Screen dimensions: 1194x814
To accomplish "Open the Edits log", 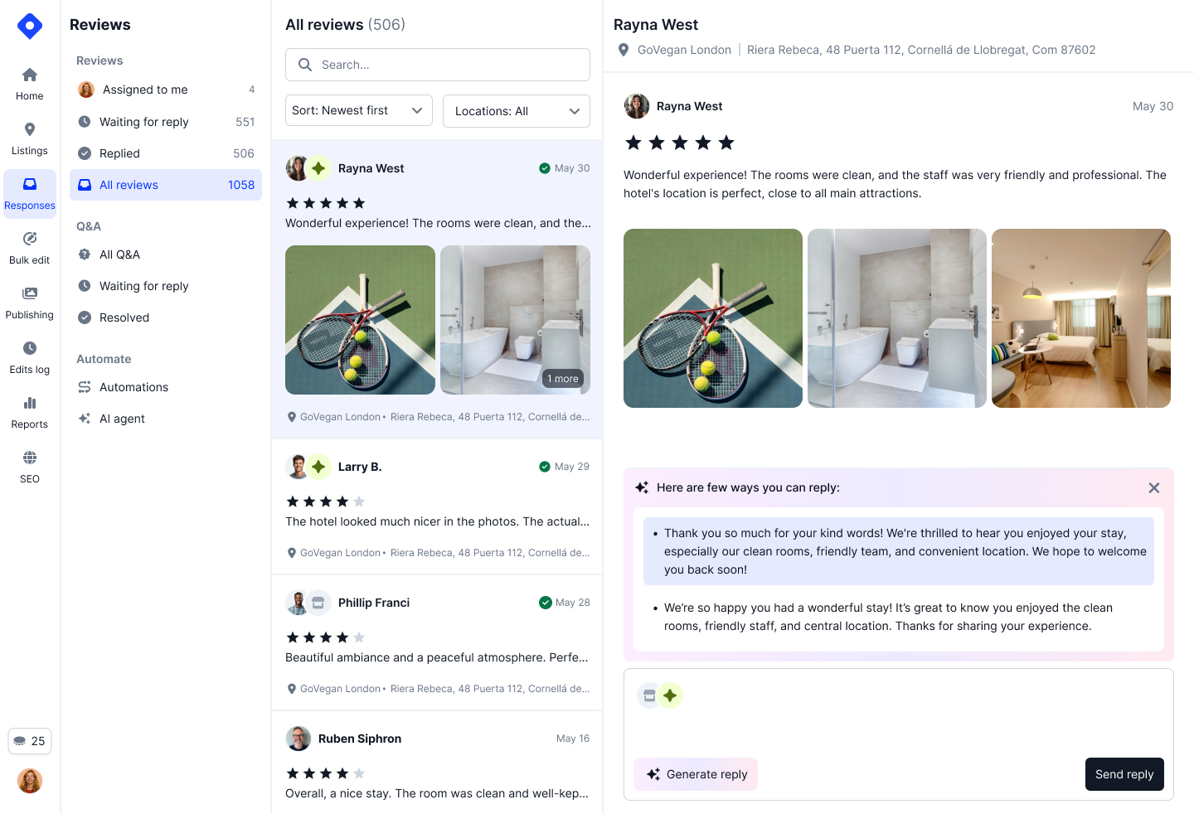I will pyautogui.click(x=30, y=358).
